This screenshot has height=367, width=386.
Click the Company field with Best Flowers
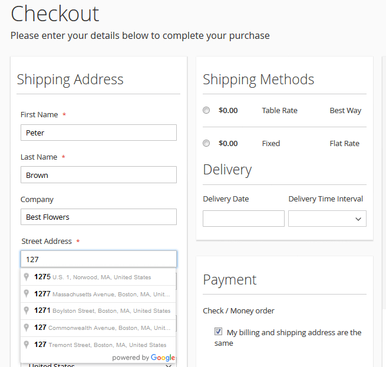click(98, 217)
